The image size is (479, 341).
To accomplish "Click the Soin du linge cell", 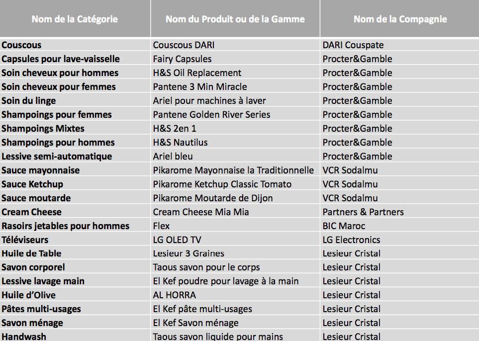I will pyautogui.click(x=75, y=100).
